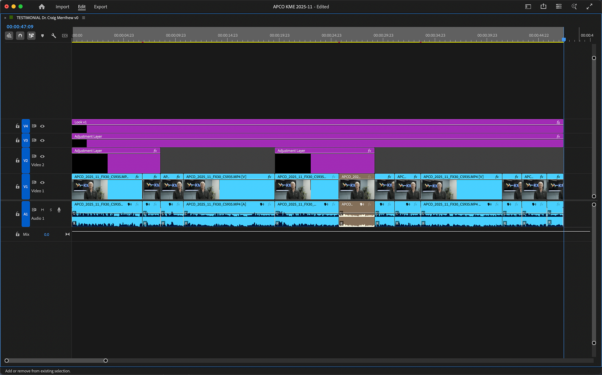
Task: Click the marker icon in the timeline toolbar
Action: (42, 35)
